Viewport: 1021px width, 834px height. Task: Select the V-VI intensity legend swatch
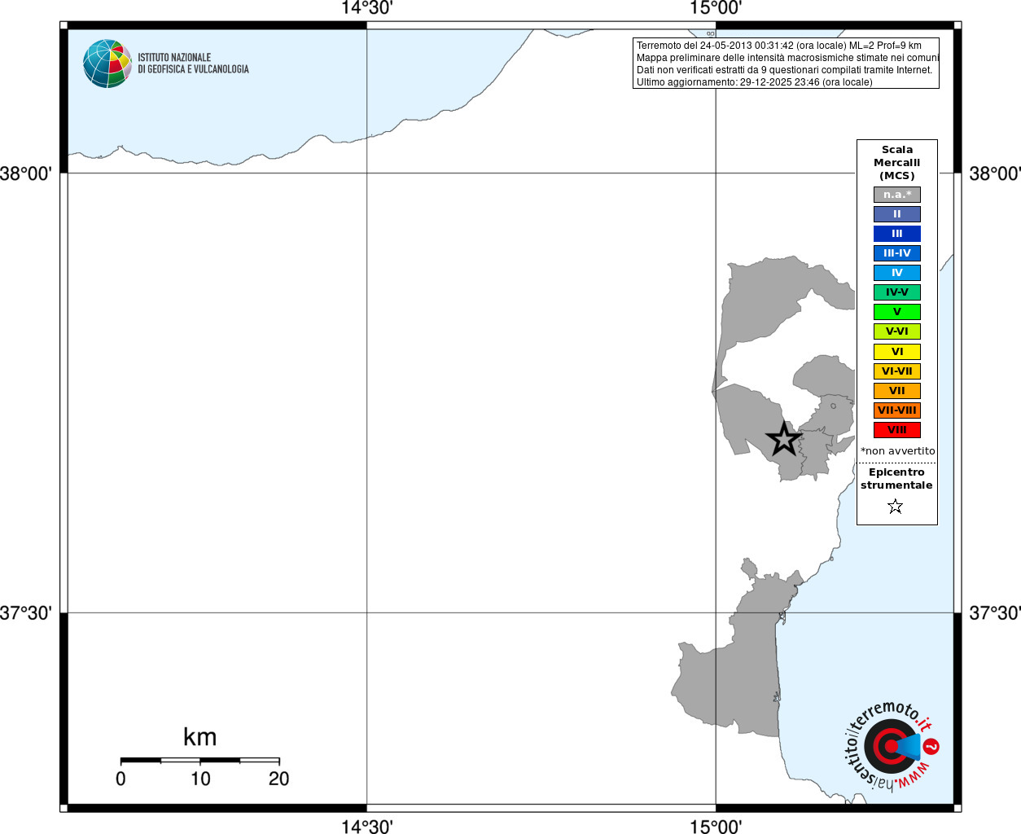(x=897, y=331)
